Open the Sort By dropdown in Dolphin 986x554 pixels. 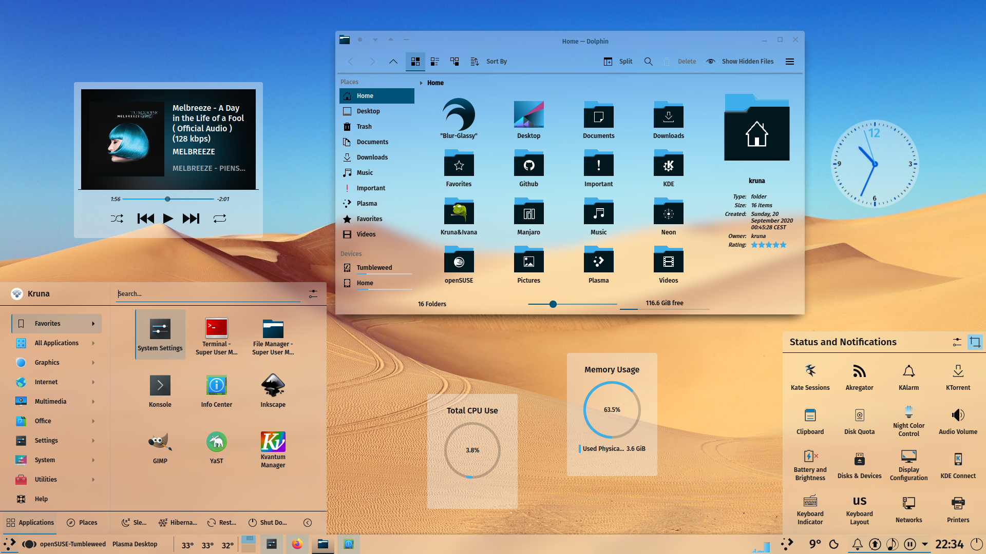click(488, 62)
